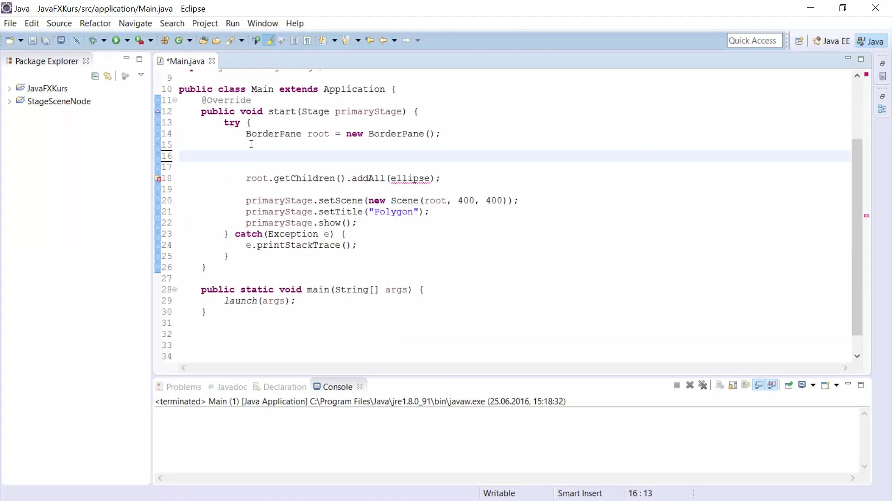The image size is (892, 501).
Task: Expand the StageSceneNode project tree
Action: [x=9, y=102]
